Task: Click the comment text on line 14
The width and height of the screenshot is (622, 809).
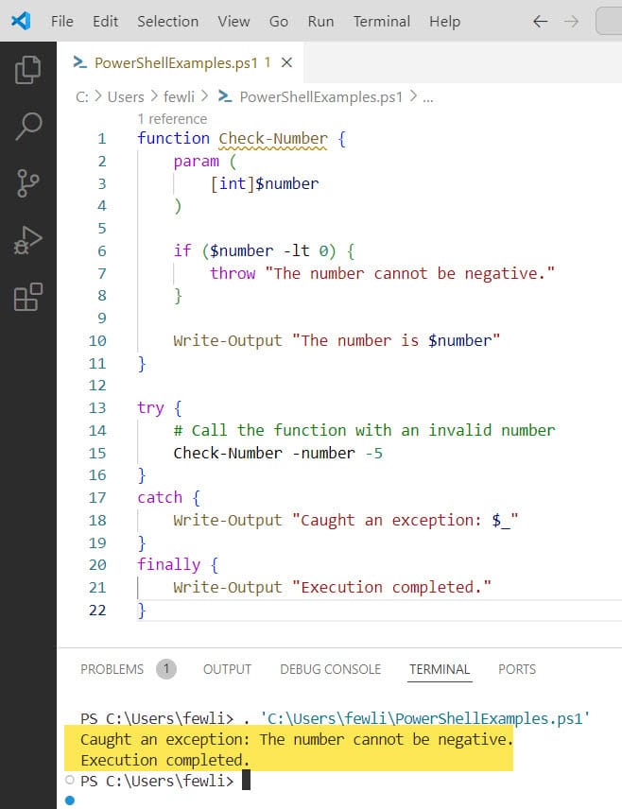Action: (365, 430)
